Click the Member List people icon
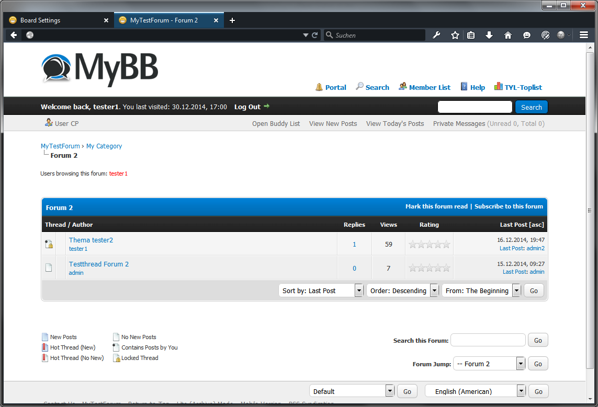The height and width of the screenshot is (407, 598). click(x=402, y=86)
